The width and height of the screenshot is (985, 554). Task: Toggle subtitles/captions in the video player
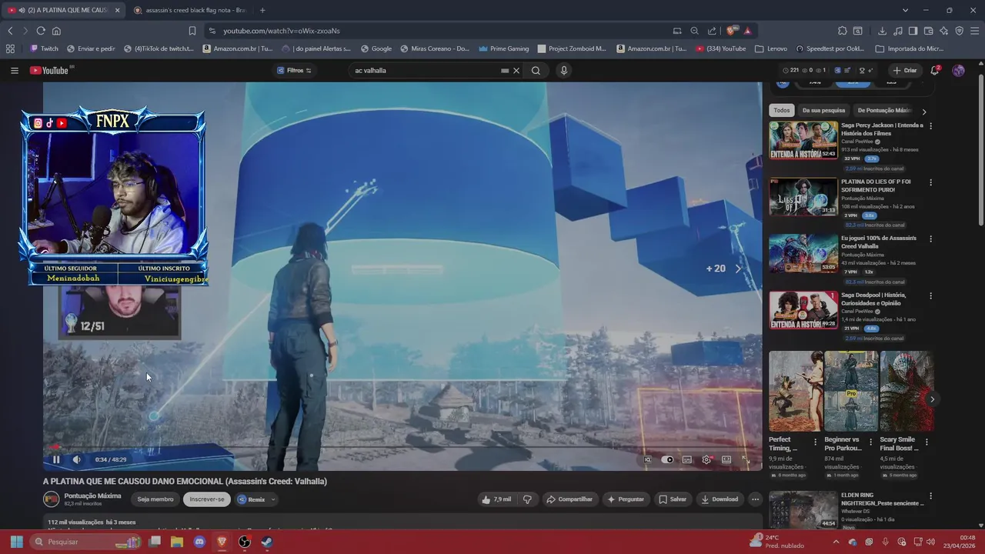point(686,459)
